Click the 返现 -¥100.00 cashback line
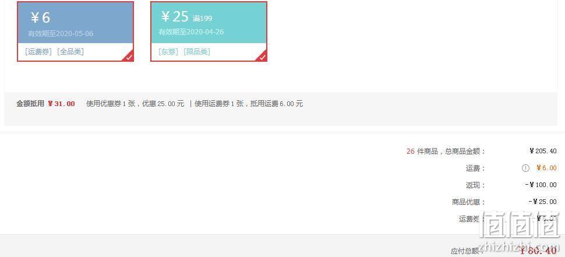This screenshot has height=257, width=565. pyautogui.click(x=511, y=185)
